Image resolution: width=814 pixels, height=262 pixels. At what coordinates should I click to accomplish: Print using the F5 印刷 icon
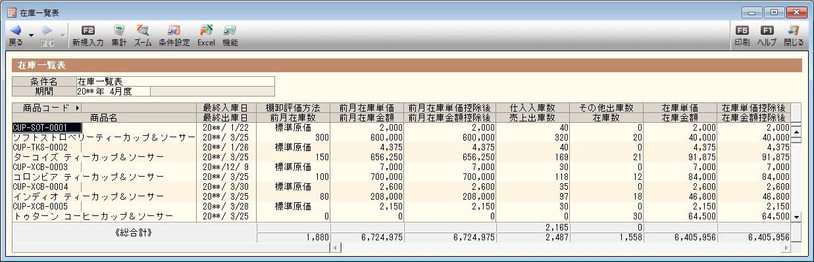pyautogui.click(x=742, y=30)
